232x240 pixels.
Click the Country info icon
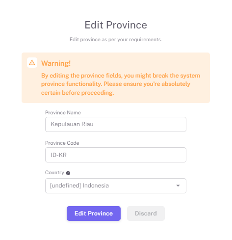click(68, 173)
